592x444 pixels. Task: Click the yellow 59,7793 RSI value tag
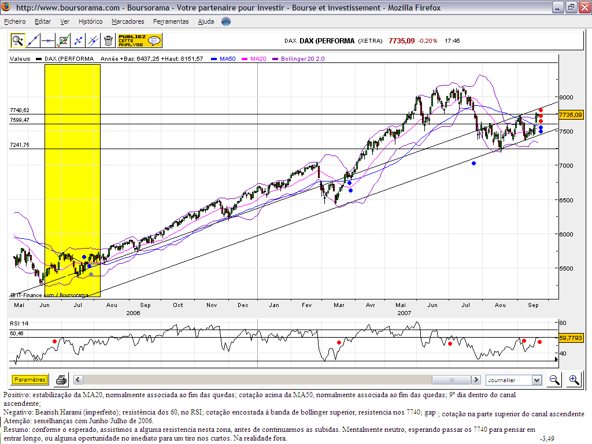pos(571,338)
